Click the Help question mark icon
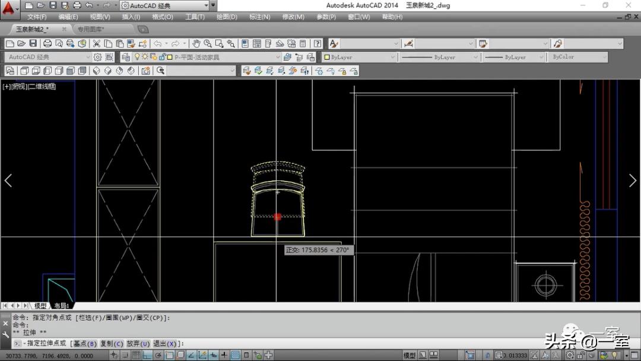 (x=318, y=43)
